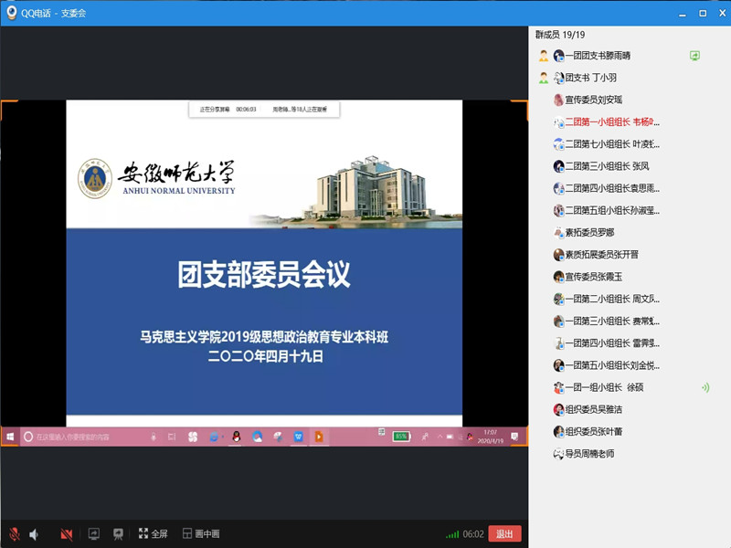Open the presentation whiteboard icon
The width and height of the screenshot is (731, 548).
(x=118, y=534)
